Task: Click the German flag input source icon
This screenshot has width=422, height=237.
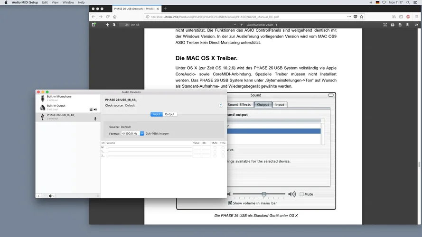Action: click(x=377, y=2)
